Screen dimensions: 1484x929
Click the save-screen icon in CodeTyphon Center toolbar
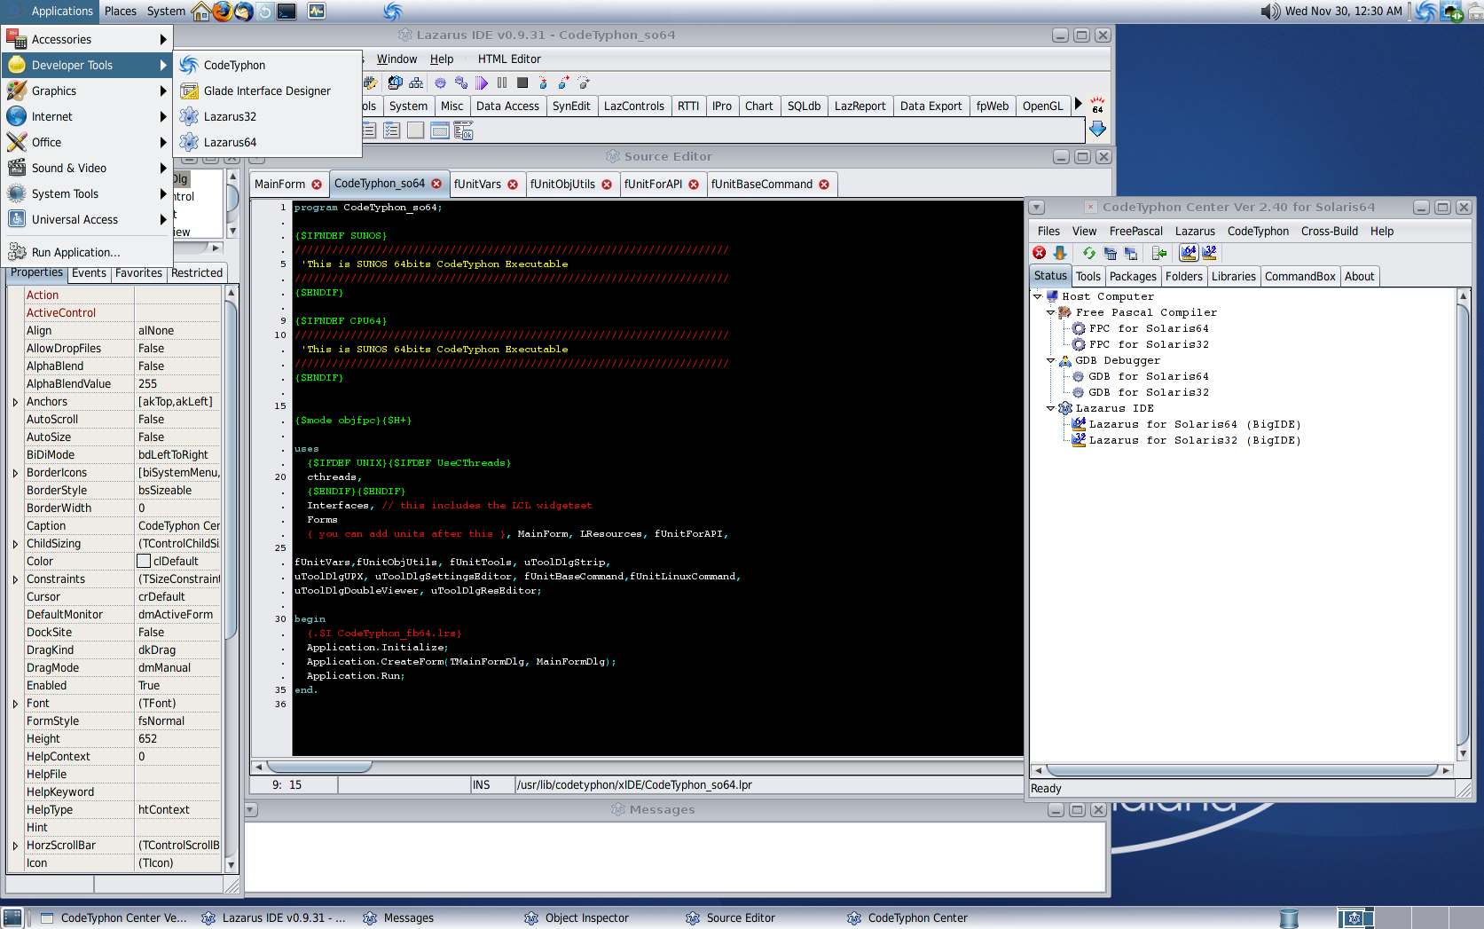(x=1130, y=253)
